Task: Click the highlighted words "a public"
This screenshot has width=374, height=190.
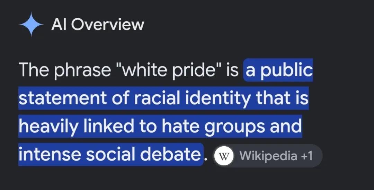Action: click(x=279, y=70)
